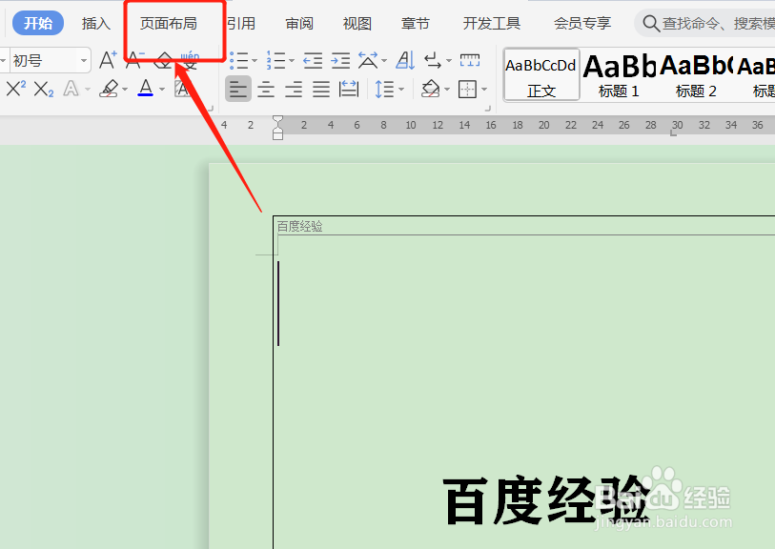Click the line spacing icon
This screenshot has height=549, width=775.
(384, 90)
